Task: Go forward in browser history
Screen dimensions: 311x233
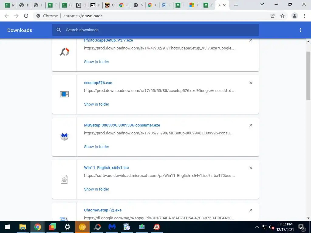Action: coord(16,16)
